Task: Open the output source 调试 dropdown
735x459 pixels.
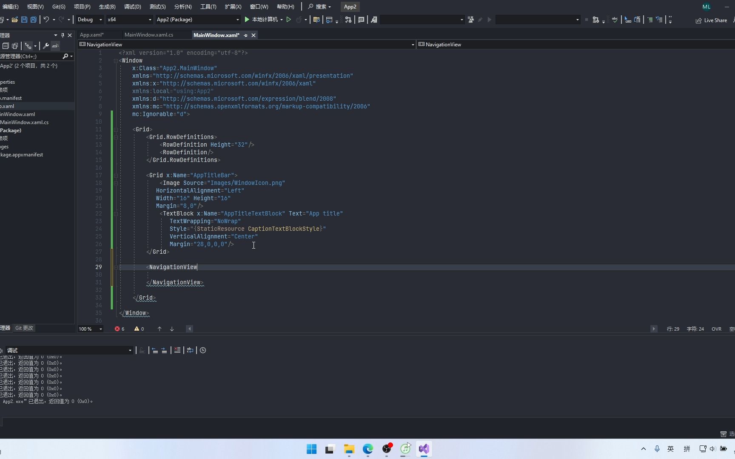Action: click(x=68, y=350)
